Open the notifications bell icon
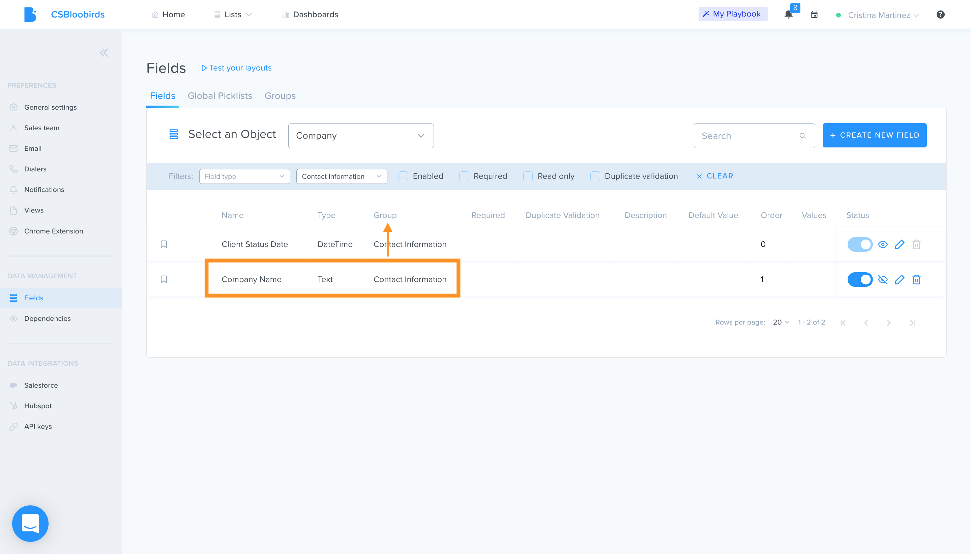Image resolution: width=971 pixels, height=554 pixels. click(x=789, y=15)
